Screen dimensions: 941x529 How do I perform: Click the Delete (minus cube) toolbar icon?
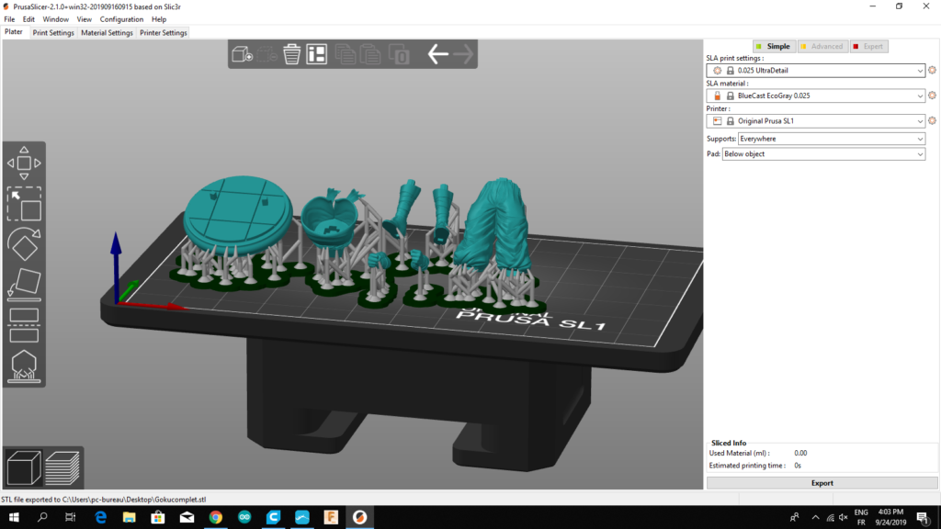266,54
